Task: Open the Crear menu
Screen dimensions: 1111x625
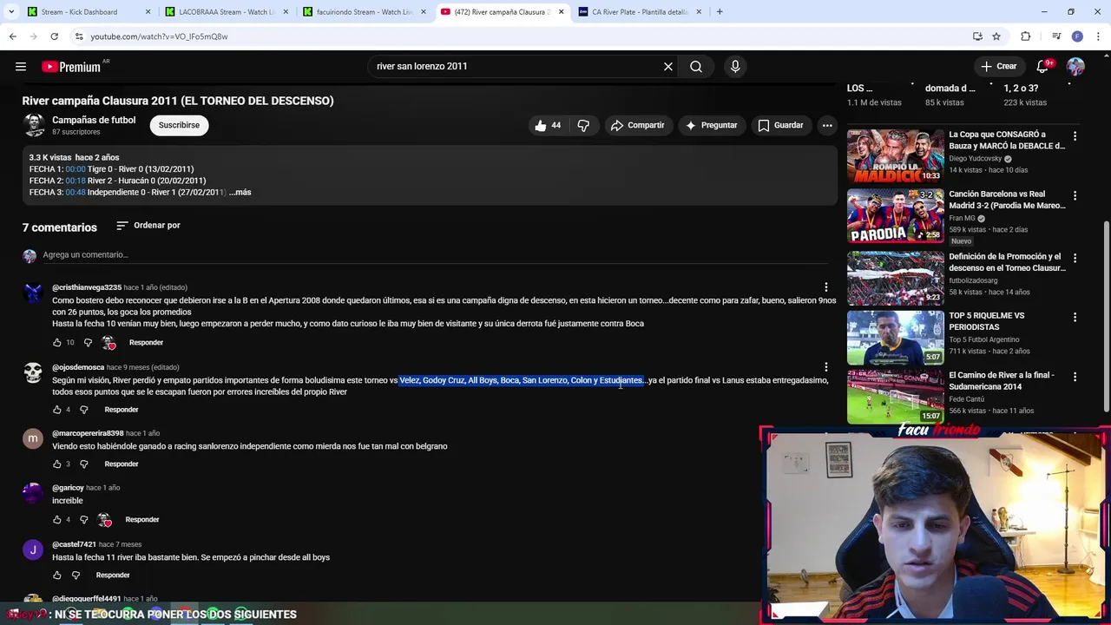Action: [998, 67]
